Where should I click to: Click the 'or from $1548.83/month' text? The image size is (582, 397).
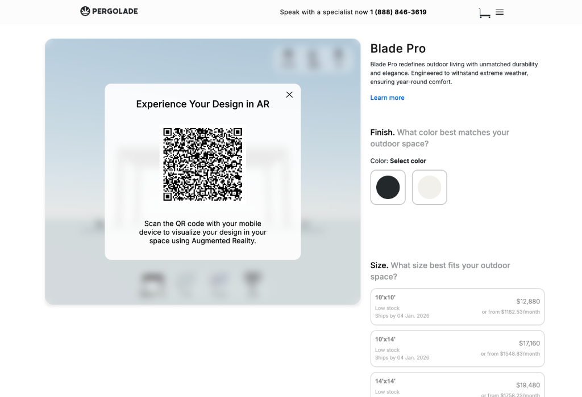coord(510,354)
